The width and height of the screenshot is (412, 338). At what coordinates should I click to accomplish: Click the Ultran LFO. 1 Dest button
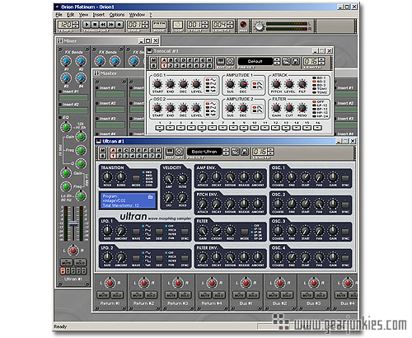pyautogui.click(x=159, y=232)
